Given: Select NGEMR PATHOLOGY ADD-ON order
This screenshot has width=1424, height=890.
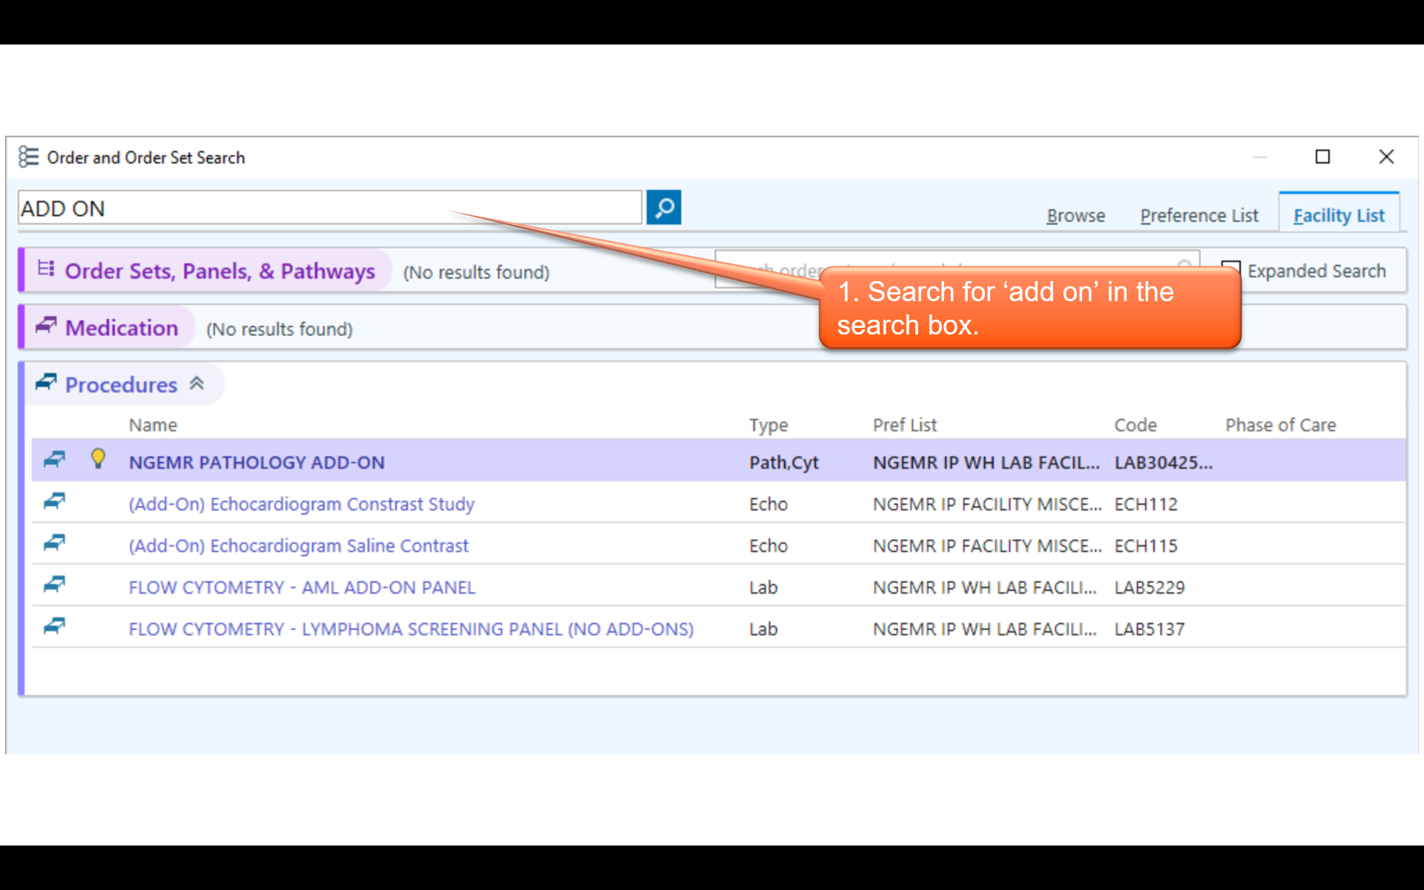Looking at the screenshot, I should click(x=257, y=462).
